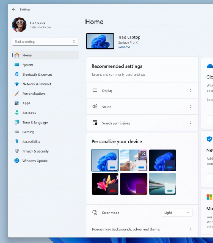
Task: Click the Sound row label
Action: (106, 107)
